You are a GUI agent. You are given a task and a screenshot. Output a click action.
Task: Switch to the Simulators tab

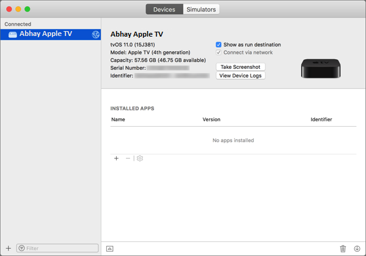[x=201, y=9]
